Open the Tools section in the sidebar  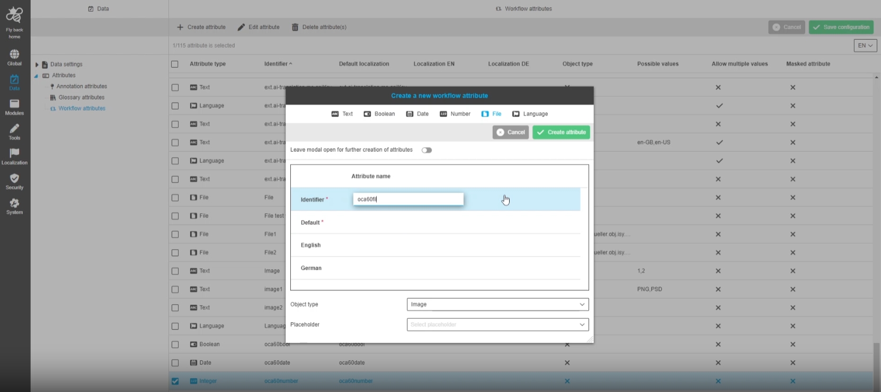coord(14,132)
